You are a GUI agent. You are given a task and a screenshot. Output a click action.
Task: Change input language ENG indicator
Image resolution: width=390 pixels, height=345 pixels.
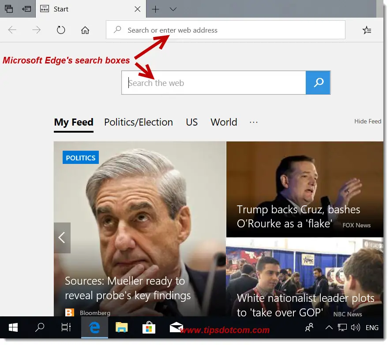pos(372,328)
